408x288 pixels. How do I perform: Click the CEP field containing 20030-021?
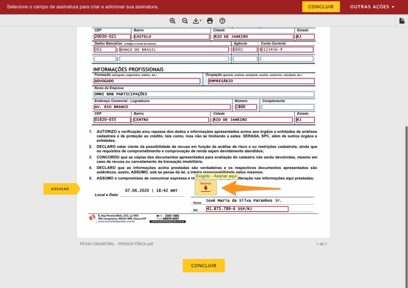112,37
